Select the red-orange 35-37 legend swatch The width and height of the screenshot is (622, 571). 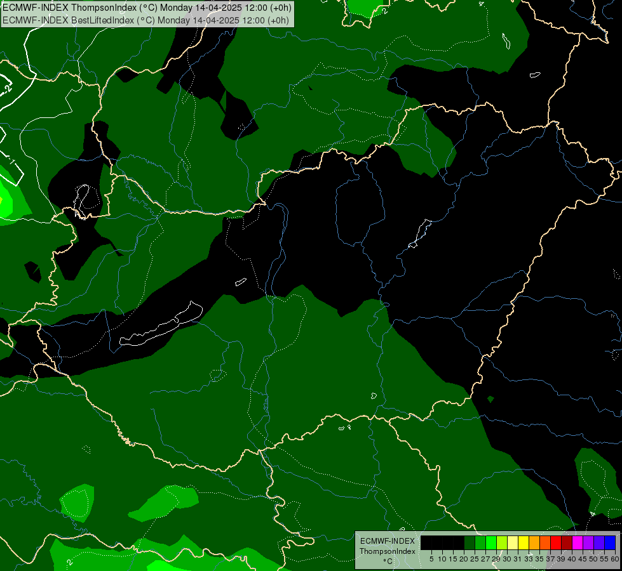pyautogui.click(x=545, y=542)
